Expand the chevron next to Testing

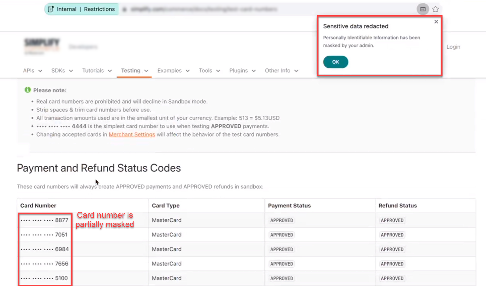[x=146, y=71]
